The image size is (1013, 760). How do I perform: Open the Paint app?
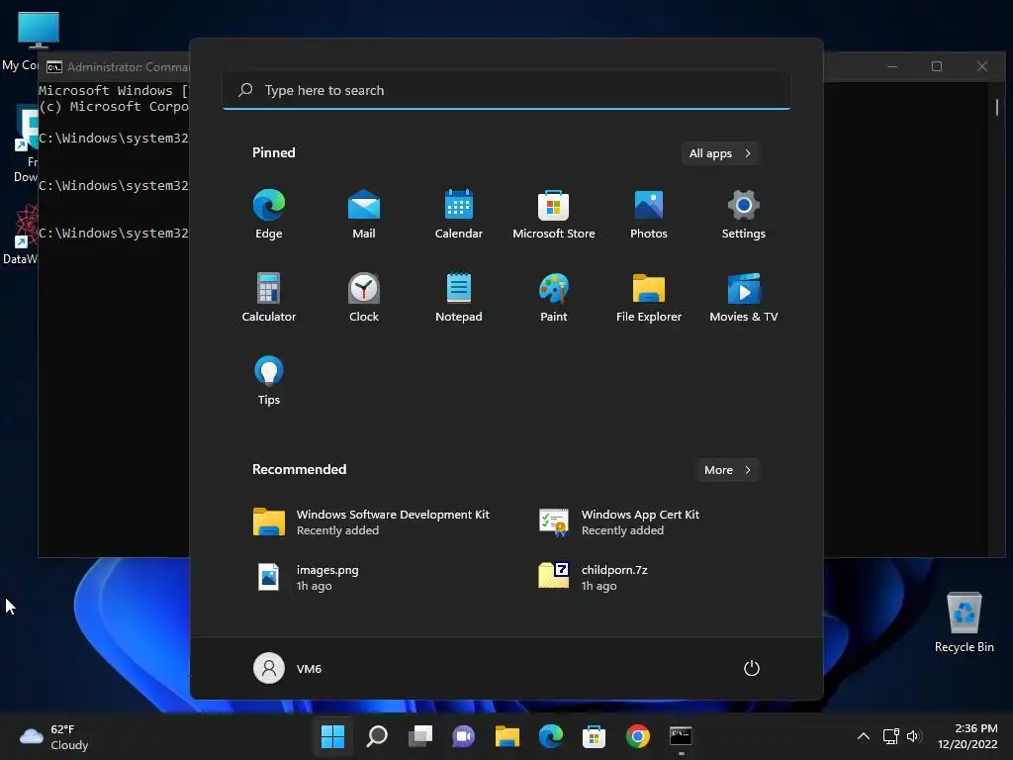[x=554, y=297]
